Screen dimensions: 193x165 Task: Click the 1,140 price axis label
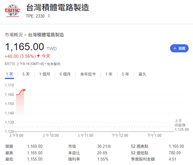[9, 113]
